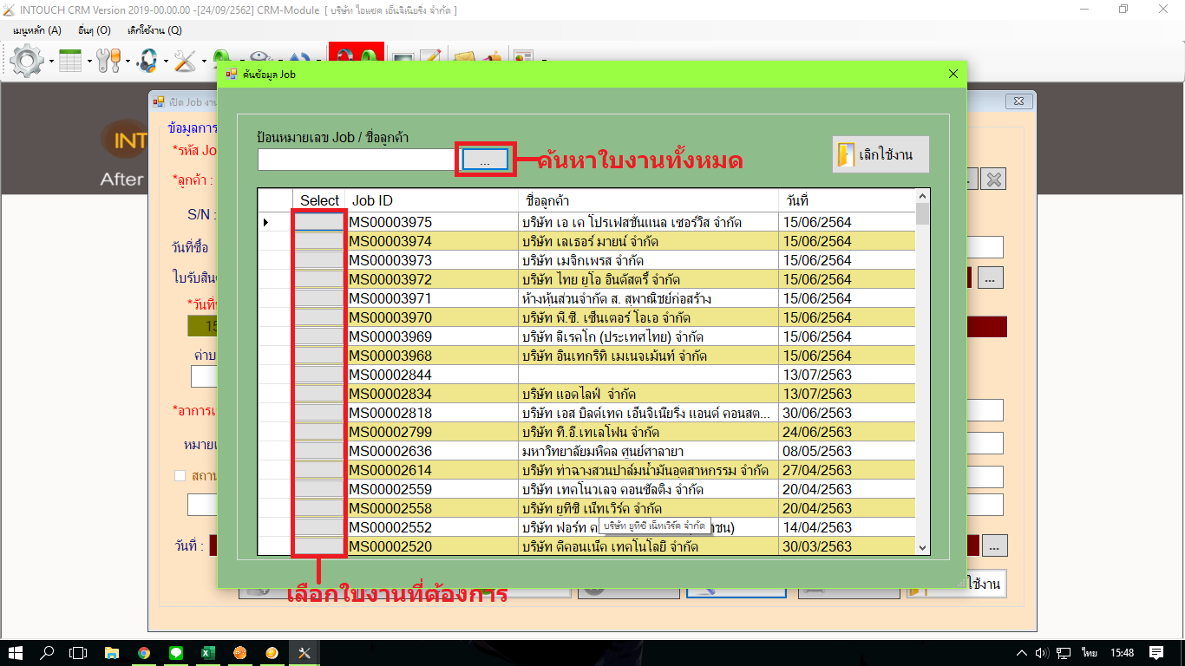Click the job list scrollbar down arrow
This screenshot has width=1185, height=666.
point(922,547)
